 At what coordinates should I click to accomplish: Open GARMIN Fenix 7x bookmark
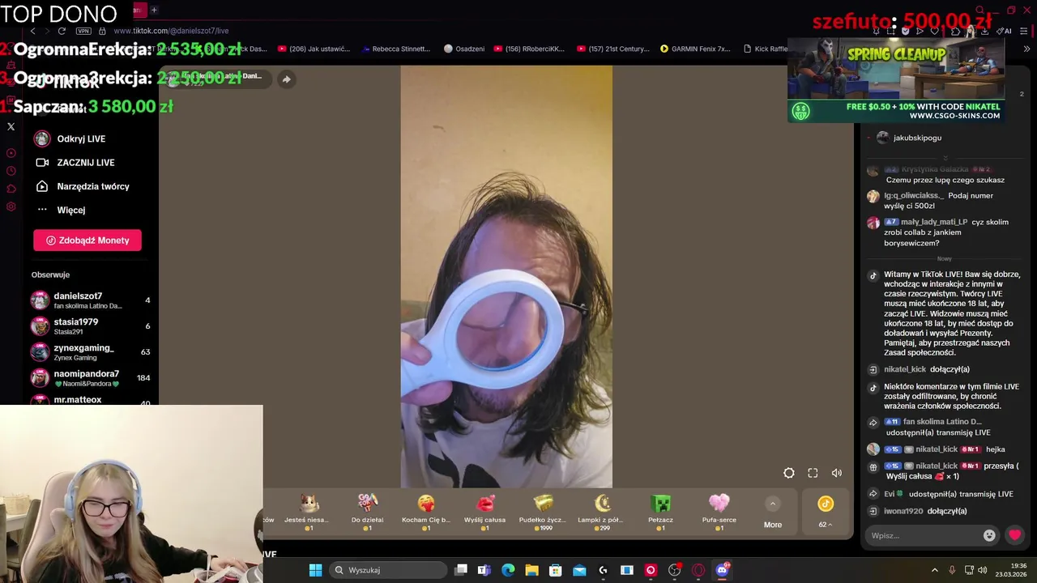click(695, 49)
